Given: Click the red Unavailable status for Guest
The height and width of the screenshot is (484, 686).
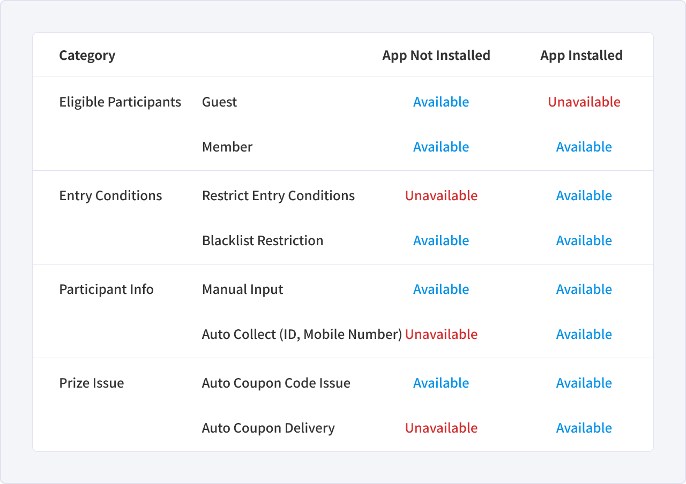Looking at the screenshot, I should 584,102.
